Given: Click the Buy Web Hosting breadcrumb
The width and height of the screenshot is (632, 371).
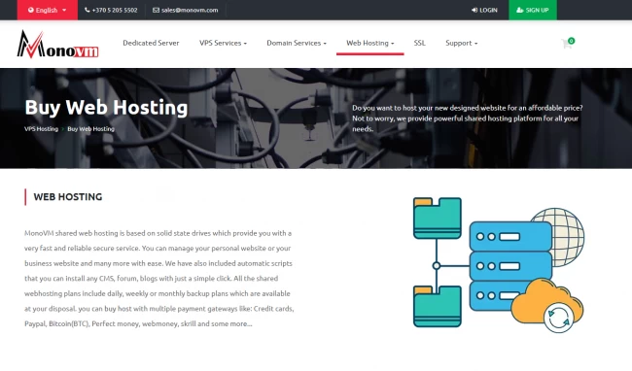Looking at the screenshot, I should pos(90,129).
